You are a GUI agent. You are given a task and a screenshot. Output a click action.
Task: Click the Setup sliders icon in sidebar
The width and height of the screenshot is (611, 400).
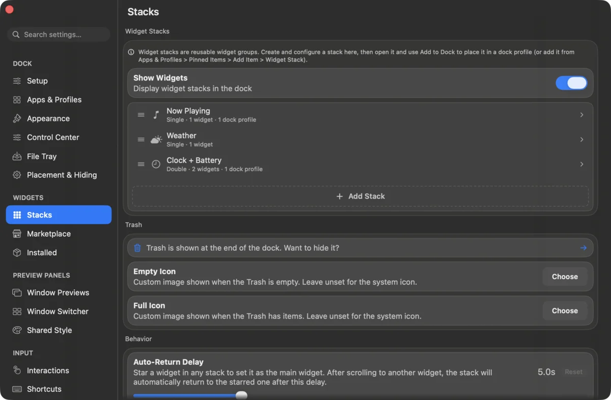[17, 81]
